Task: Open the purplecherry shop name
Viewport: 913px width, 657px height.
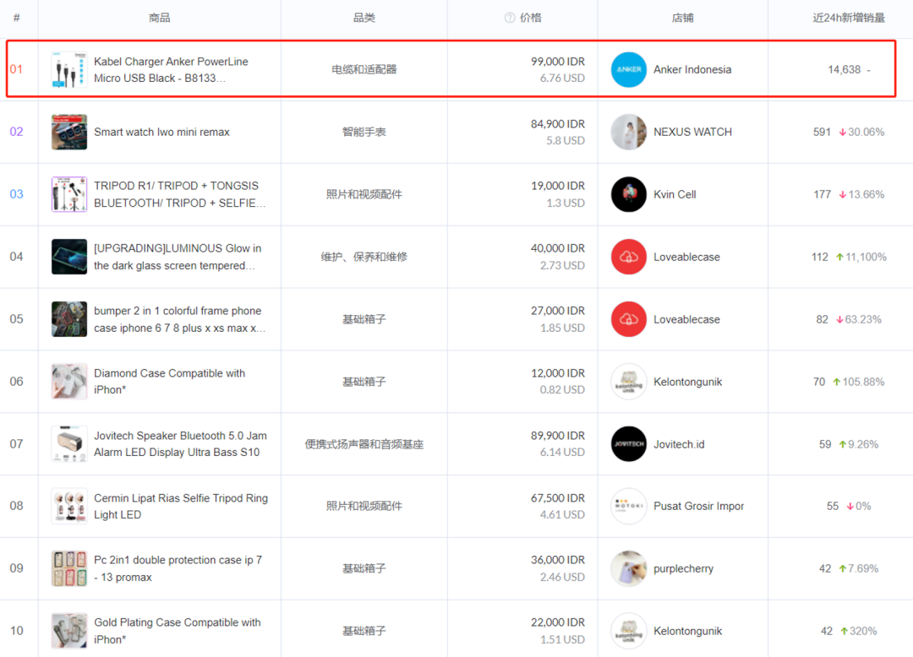Action: (684, 568)
